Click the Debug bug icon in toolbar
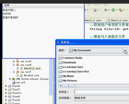Viewport: 129px width, 104px height. [106, 10]
